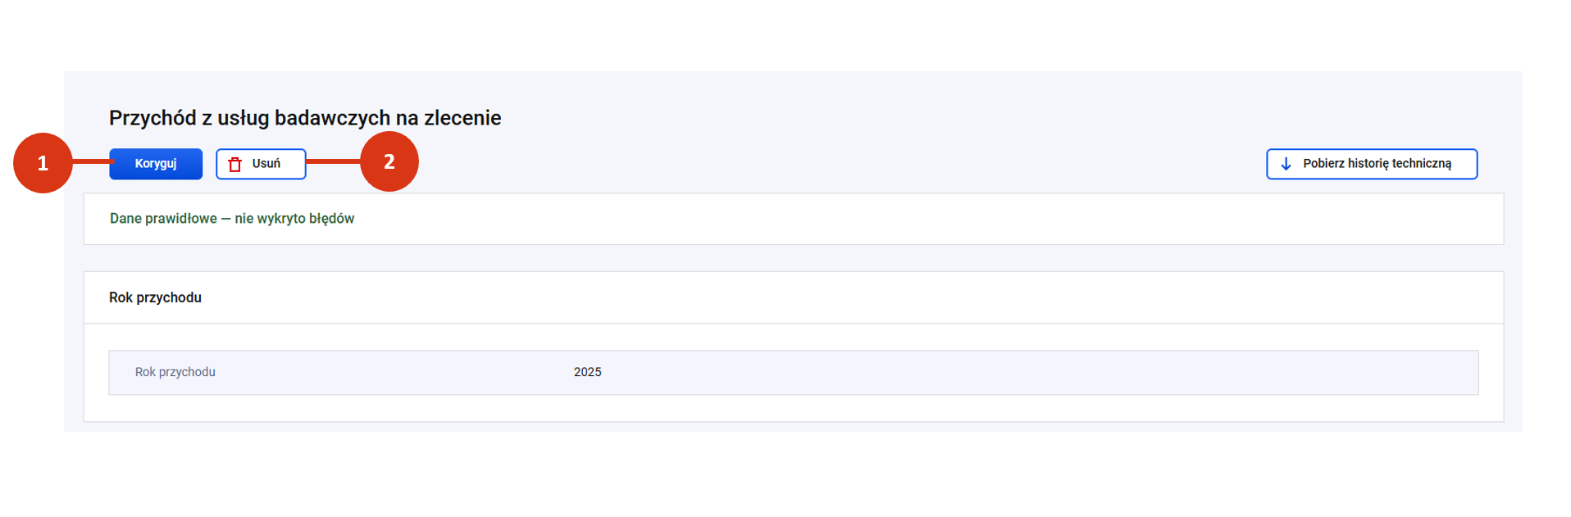Select the bold Rok przychodu section header

coord(155,297)
